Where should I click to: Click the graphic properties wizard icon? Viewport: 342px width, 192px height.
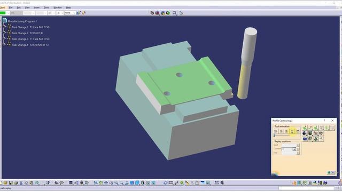tap(84, 13)
